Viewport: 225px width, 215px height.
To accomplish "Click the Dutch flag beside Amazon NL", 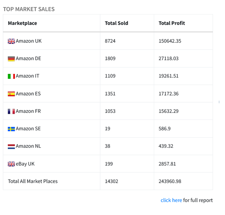I will click(11, 146).
